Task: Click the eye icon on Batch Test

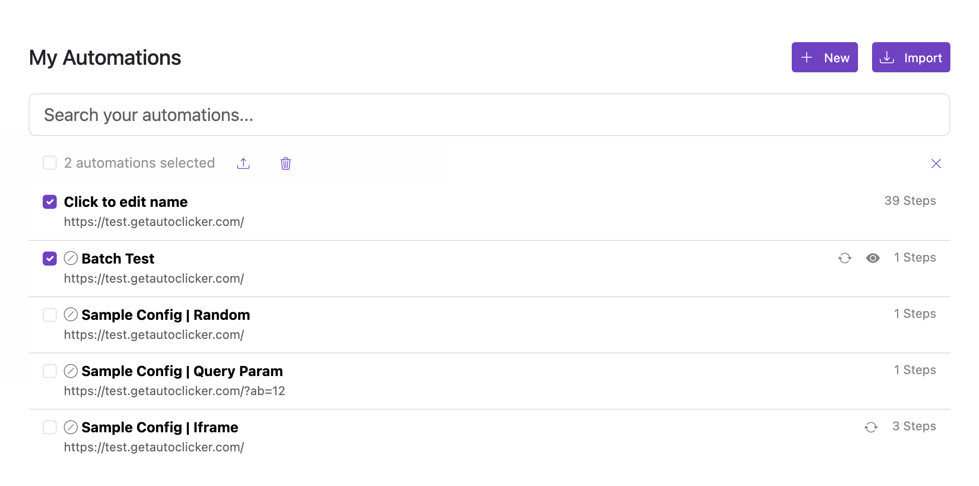Action: [873, 258]
